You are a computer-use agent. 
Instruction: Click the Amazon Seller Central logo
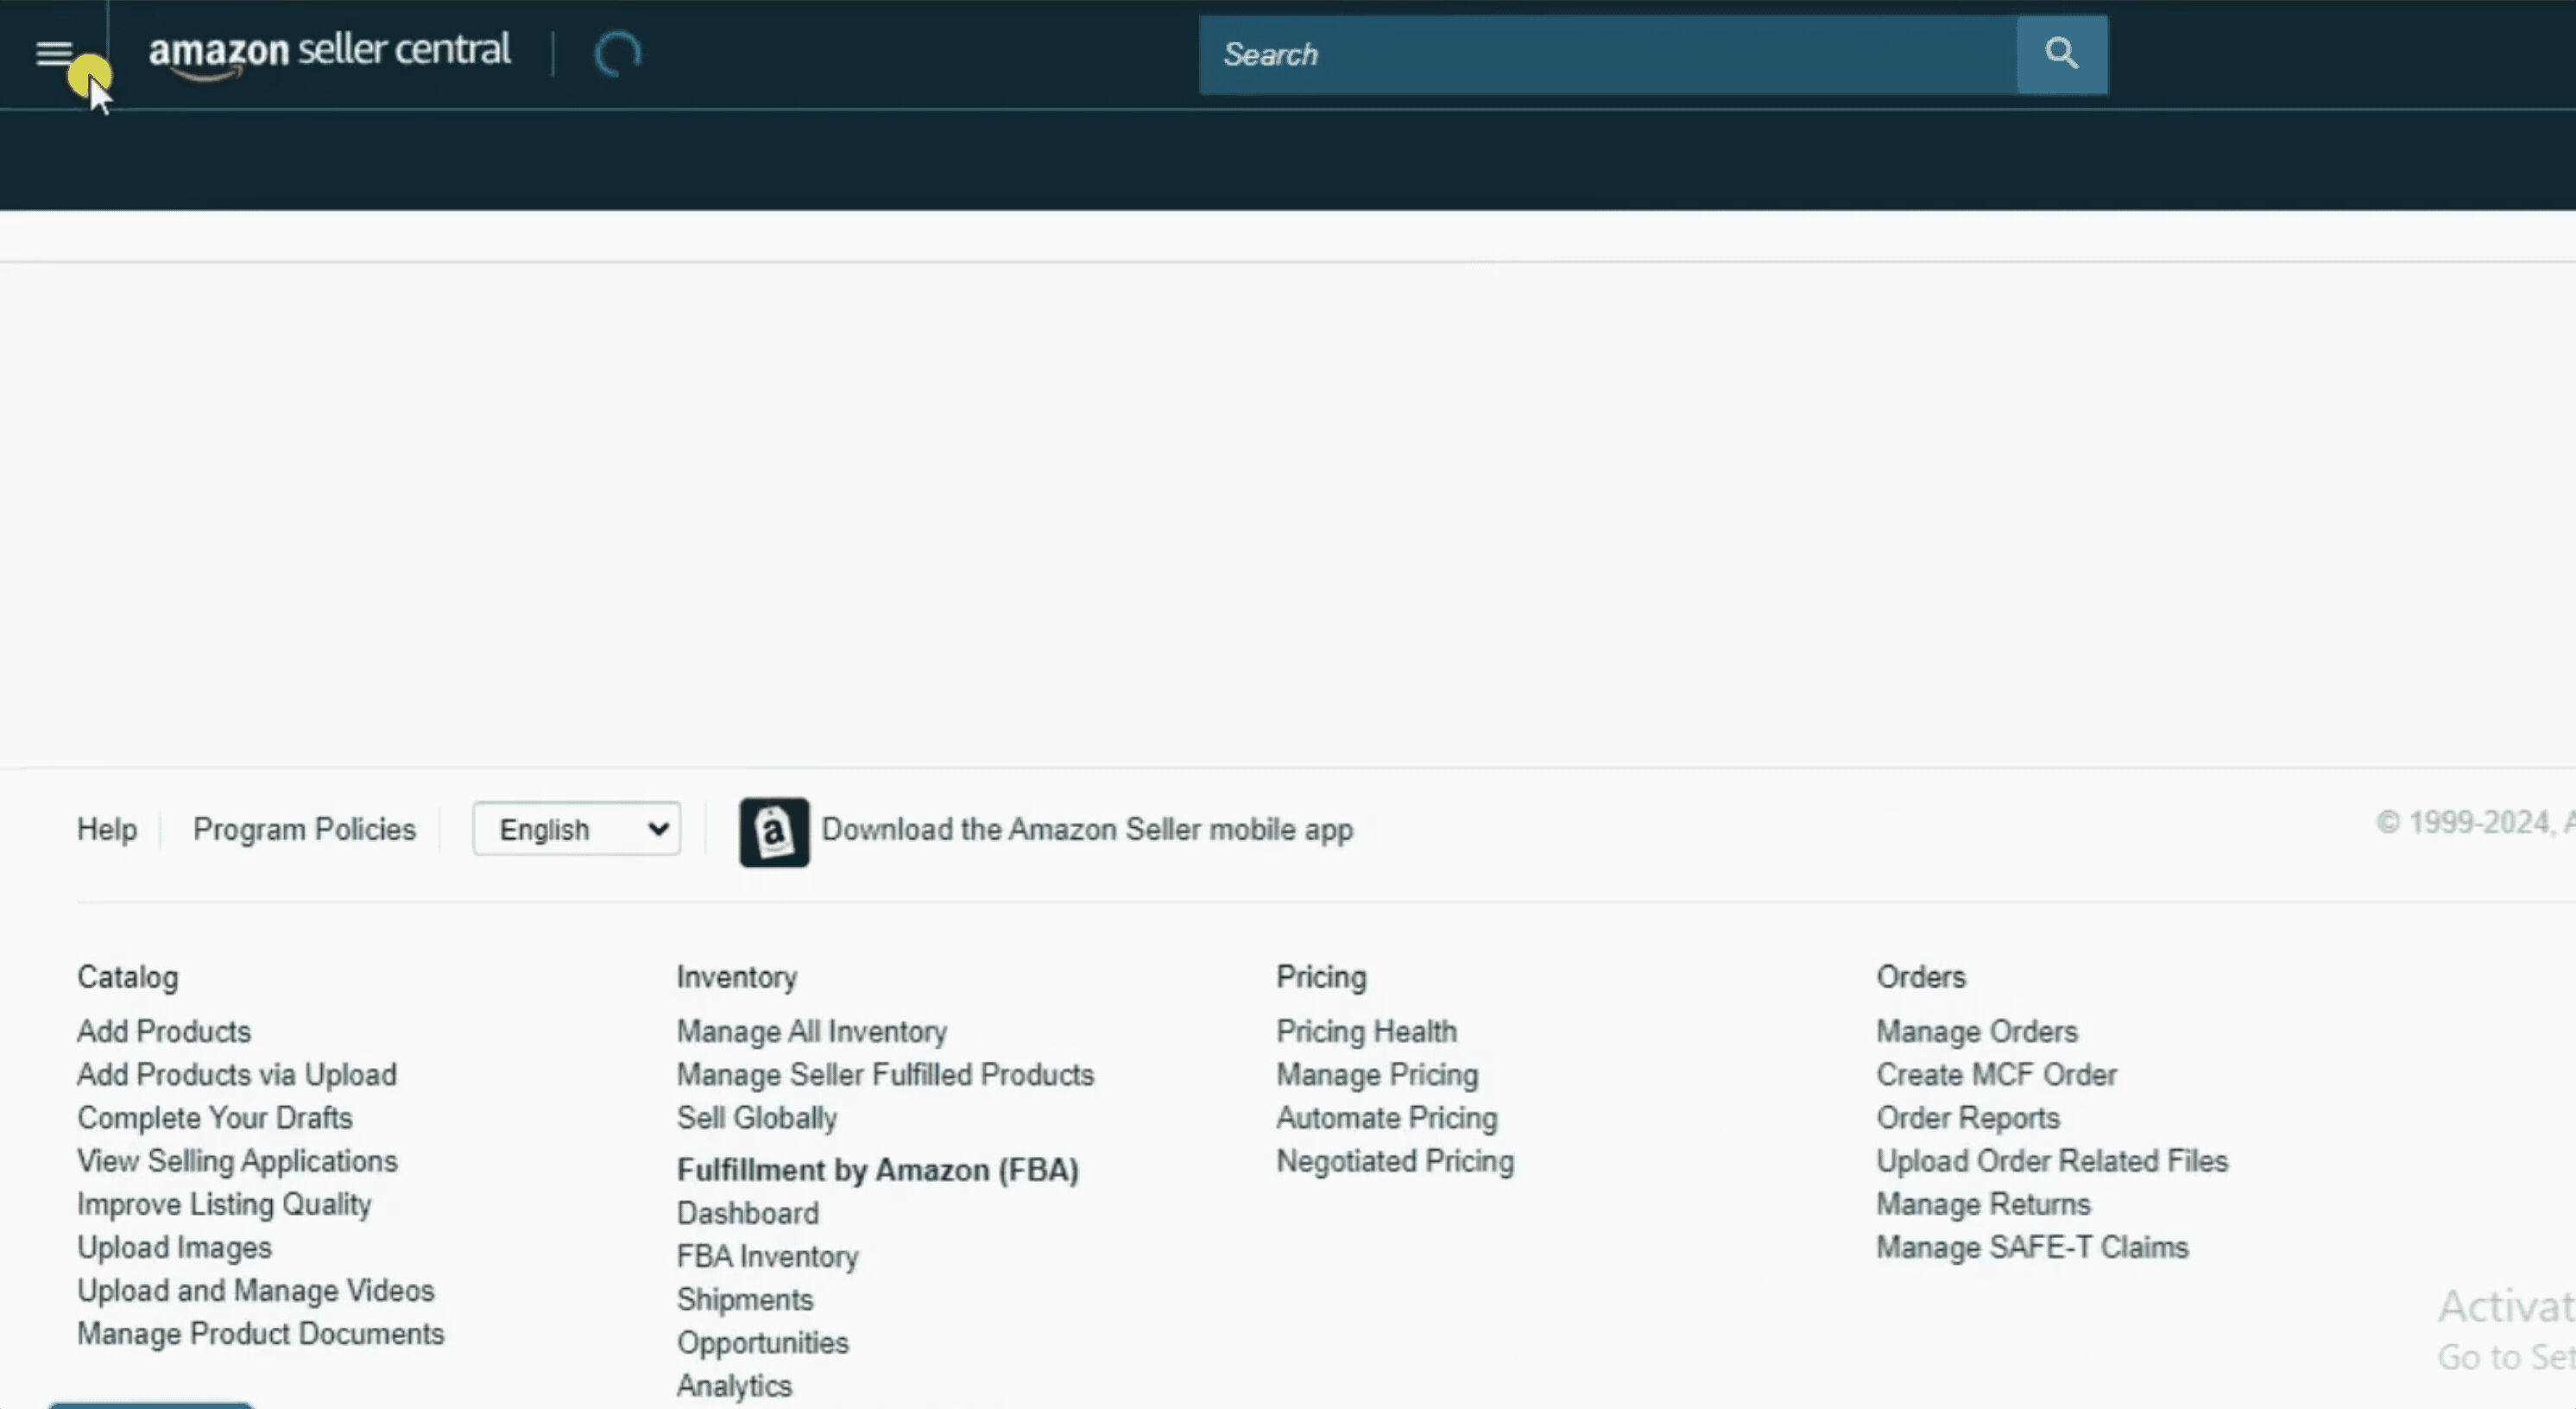point(329,52)
